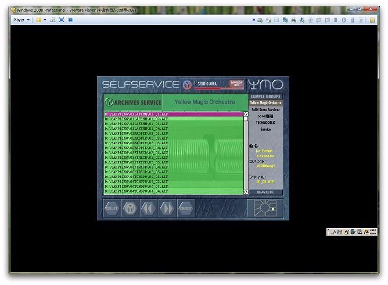
Task: Select file D:\SAMPLING\03FIRECR\03_03.AIF
Action: 174,162
